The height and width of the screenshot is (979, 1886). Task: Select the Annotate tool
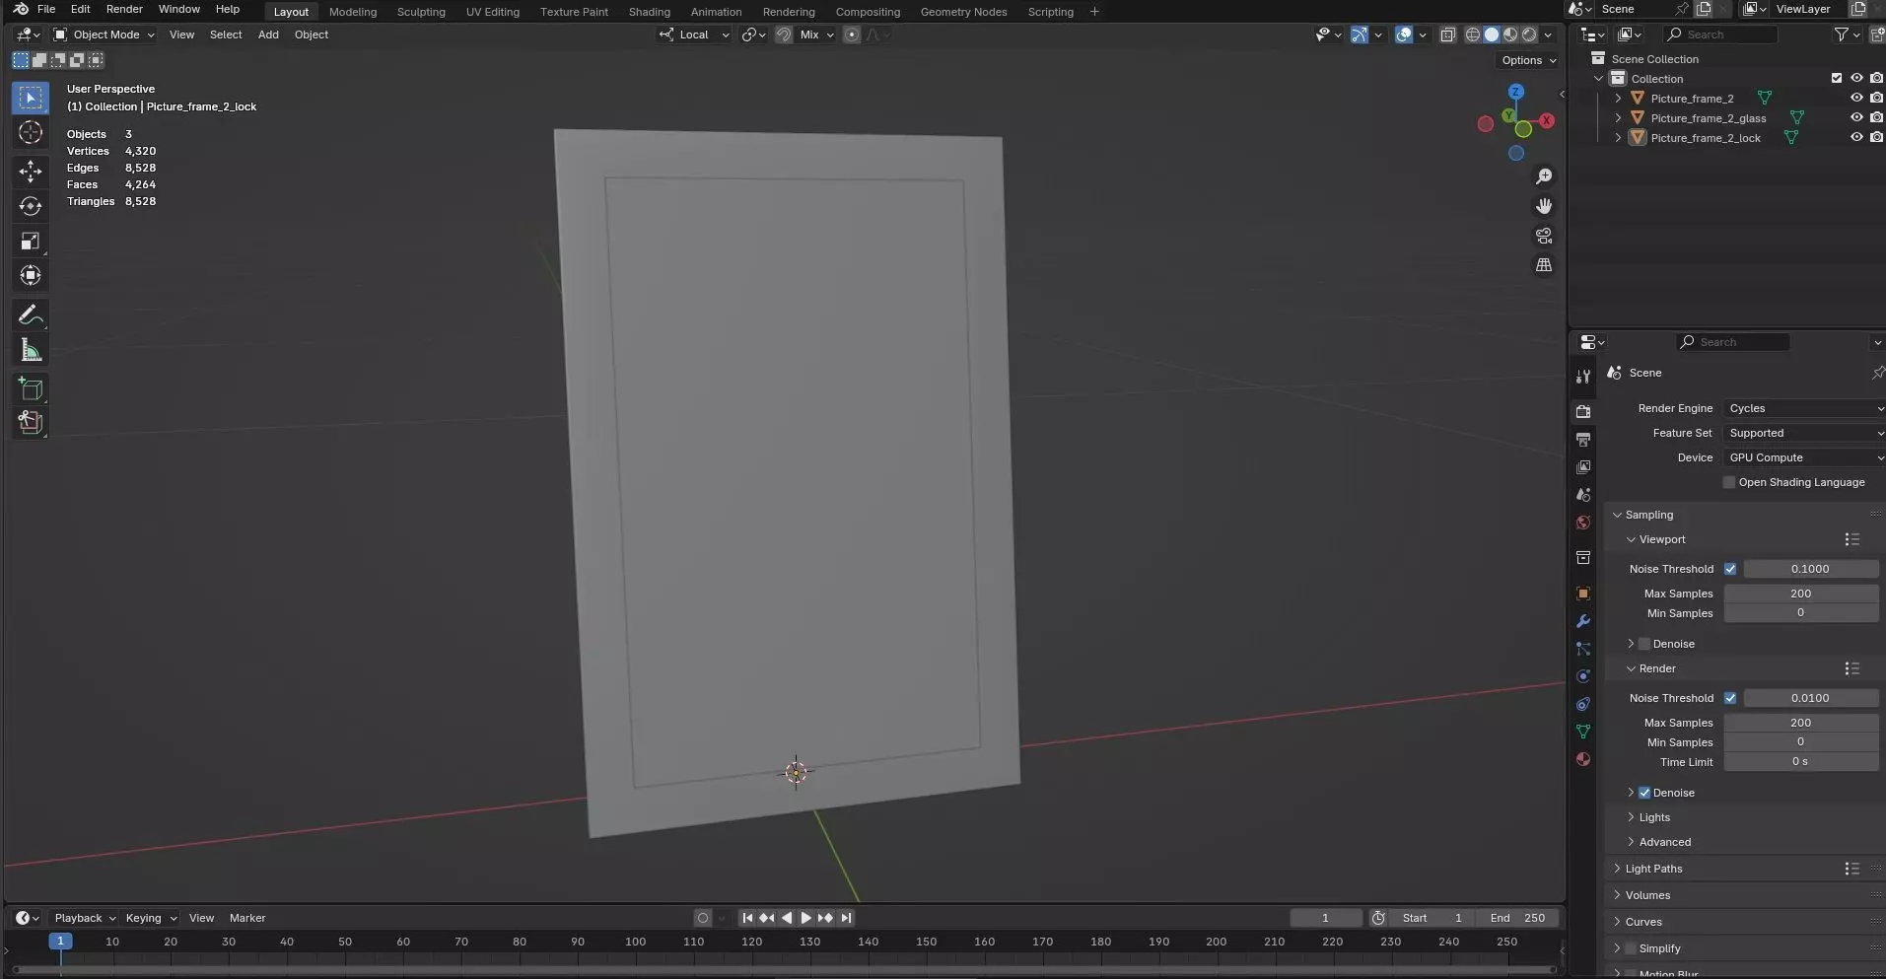[31, 315]
